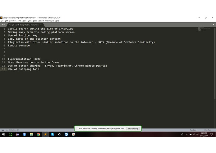
Task: Show hidden tray icons with the chevron
Action: tap(187, 134)
